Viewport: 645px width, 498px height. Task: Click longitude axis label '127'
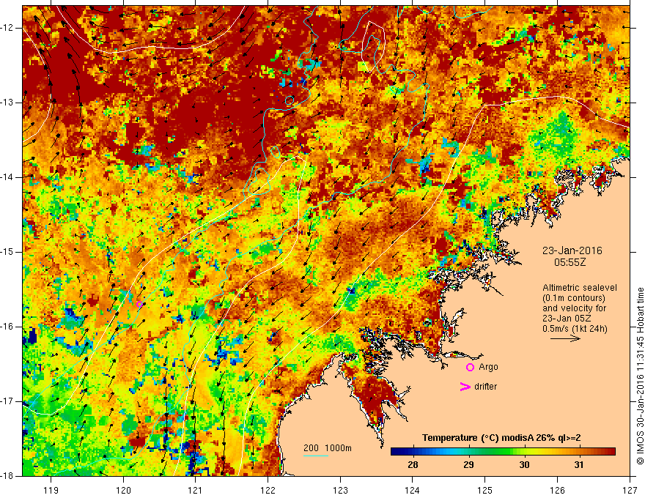(x=630, y=490)
